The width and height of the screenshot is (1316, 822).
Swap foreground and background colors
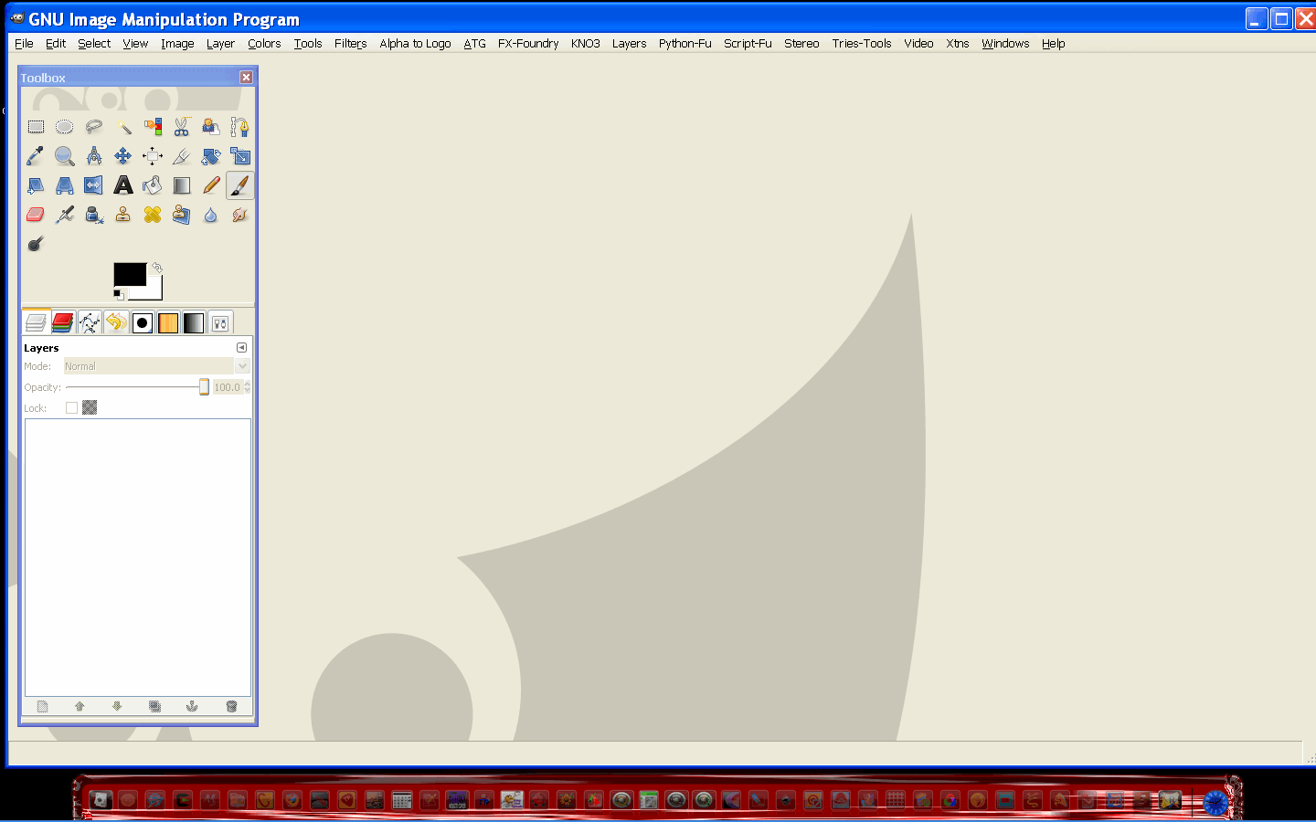pos(157,268)
